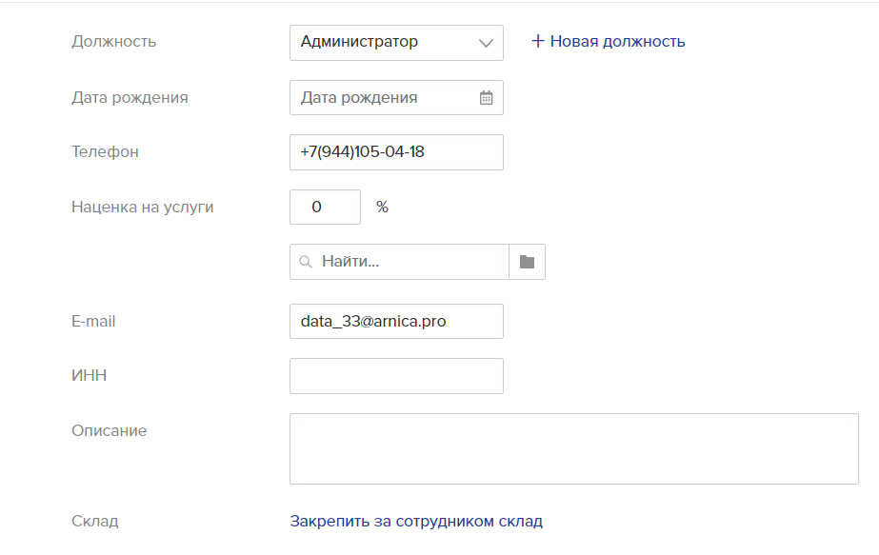This screenshot has height=555, width=879.
Task: Focus the Наценка на услуги percent field
Action: coord(325,207)
